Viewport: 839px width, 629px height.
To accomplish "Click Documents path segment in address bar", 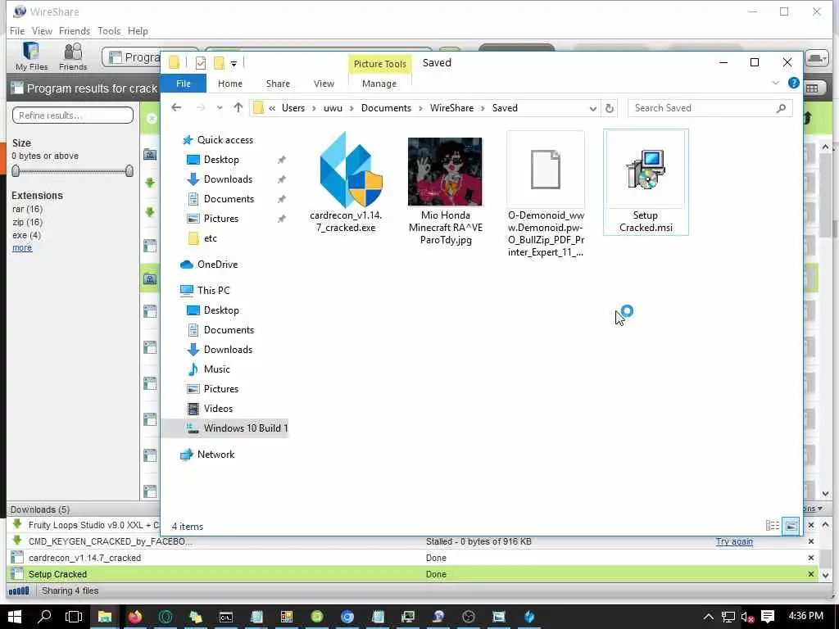I will pyautogui.click(x=386, y=107).
